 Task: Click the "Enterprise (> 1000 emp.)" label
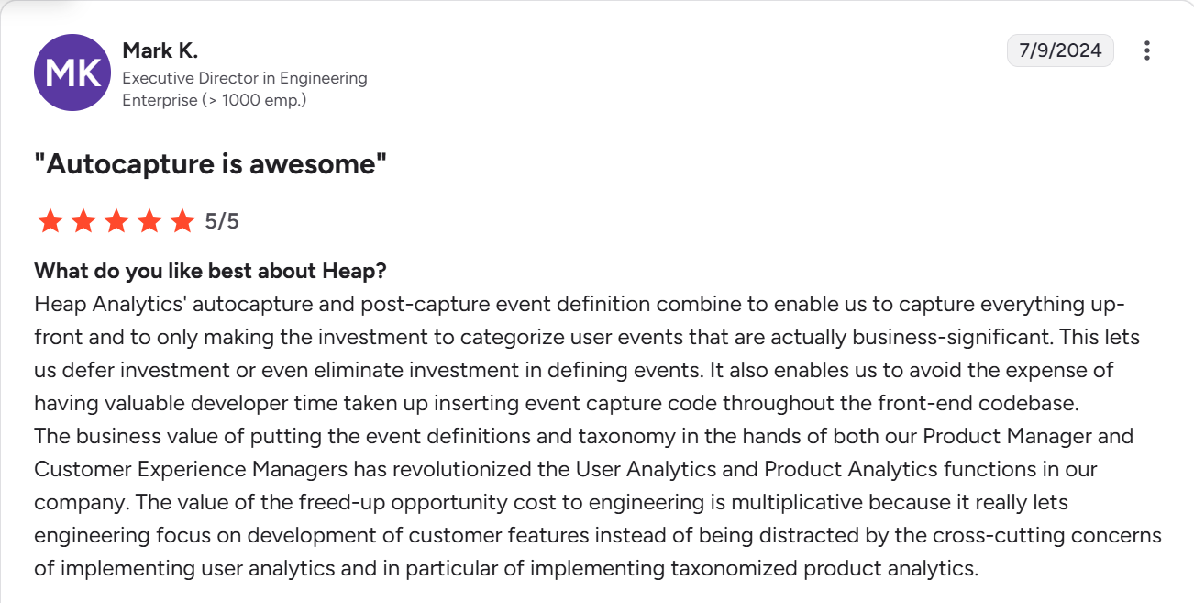pyautogui.click(x=214, y=100)
